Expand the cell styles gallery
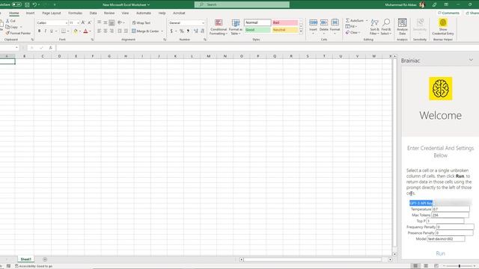 pyautogui.click(x=301, y=31)
